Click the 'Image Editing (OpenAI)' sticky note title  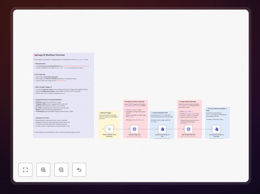pos(187,101)
